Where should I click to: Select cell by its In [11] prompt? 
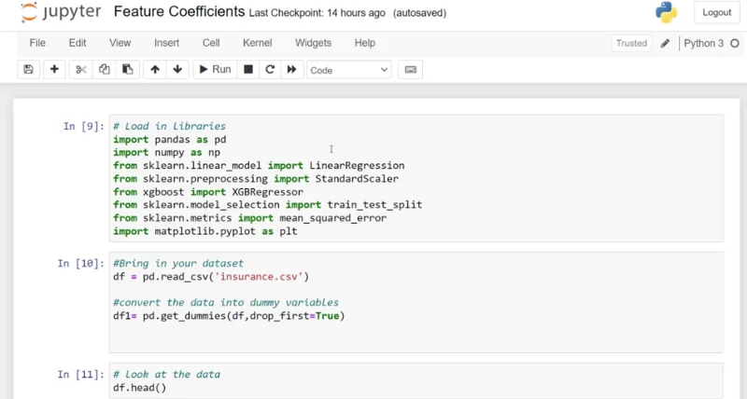tap(80, 374)
